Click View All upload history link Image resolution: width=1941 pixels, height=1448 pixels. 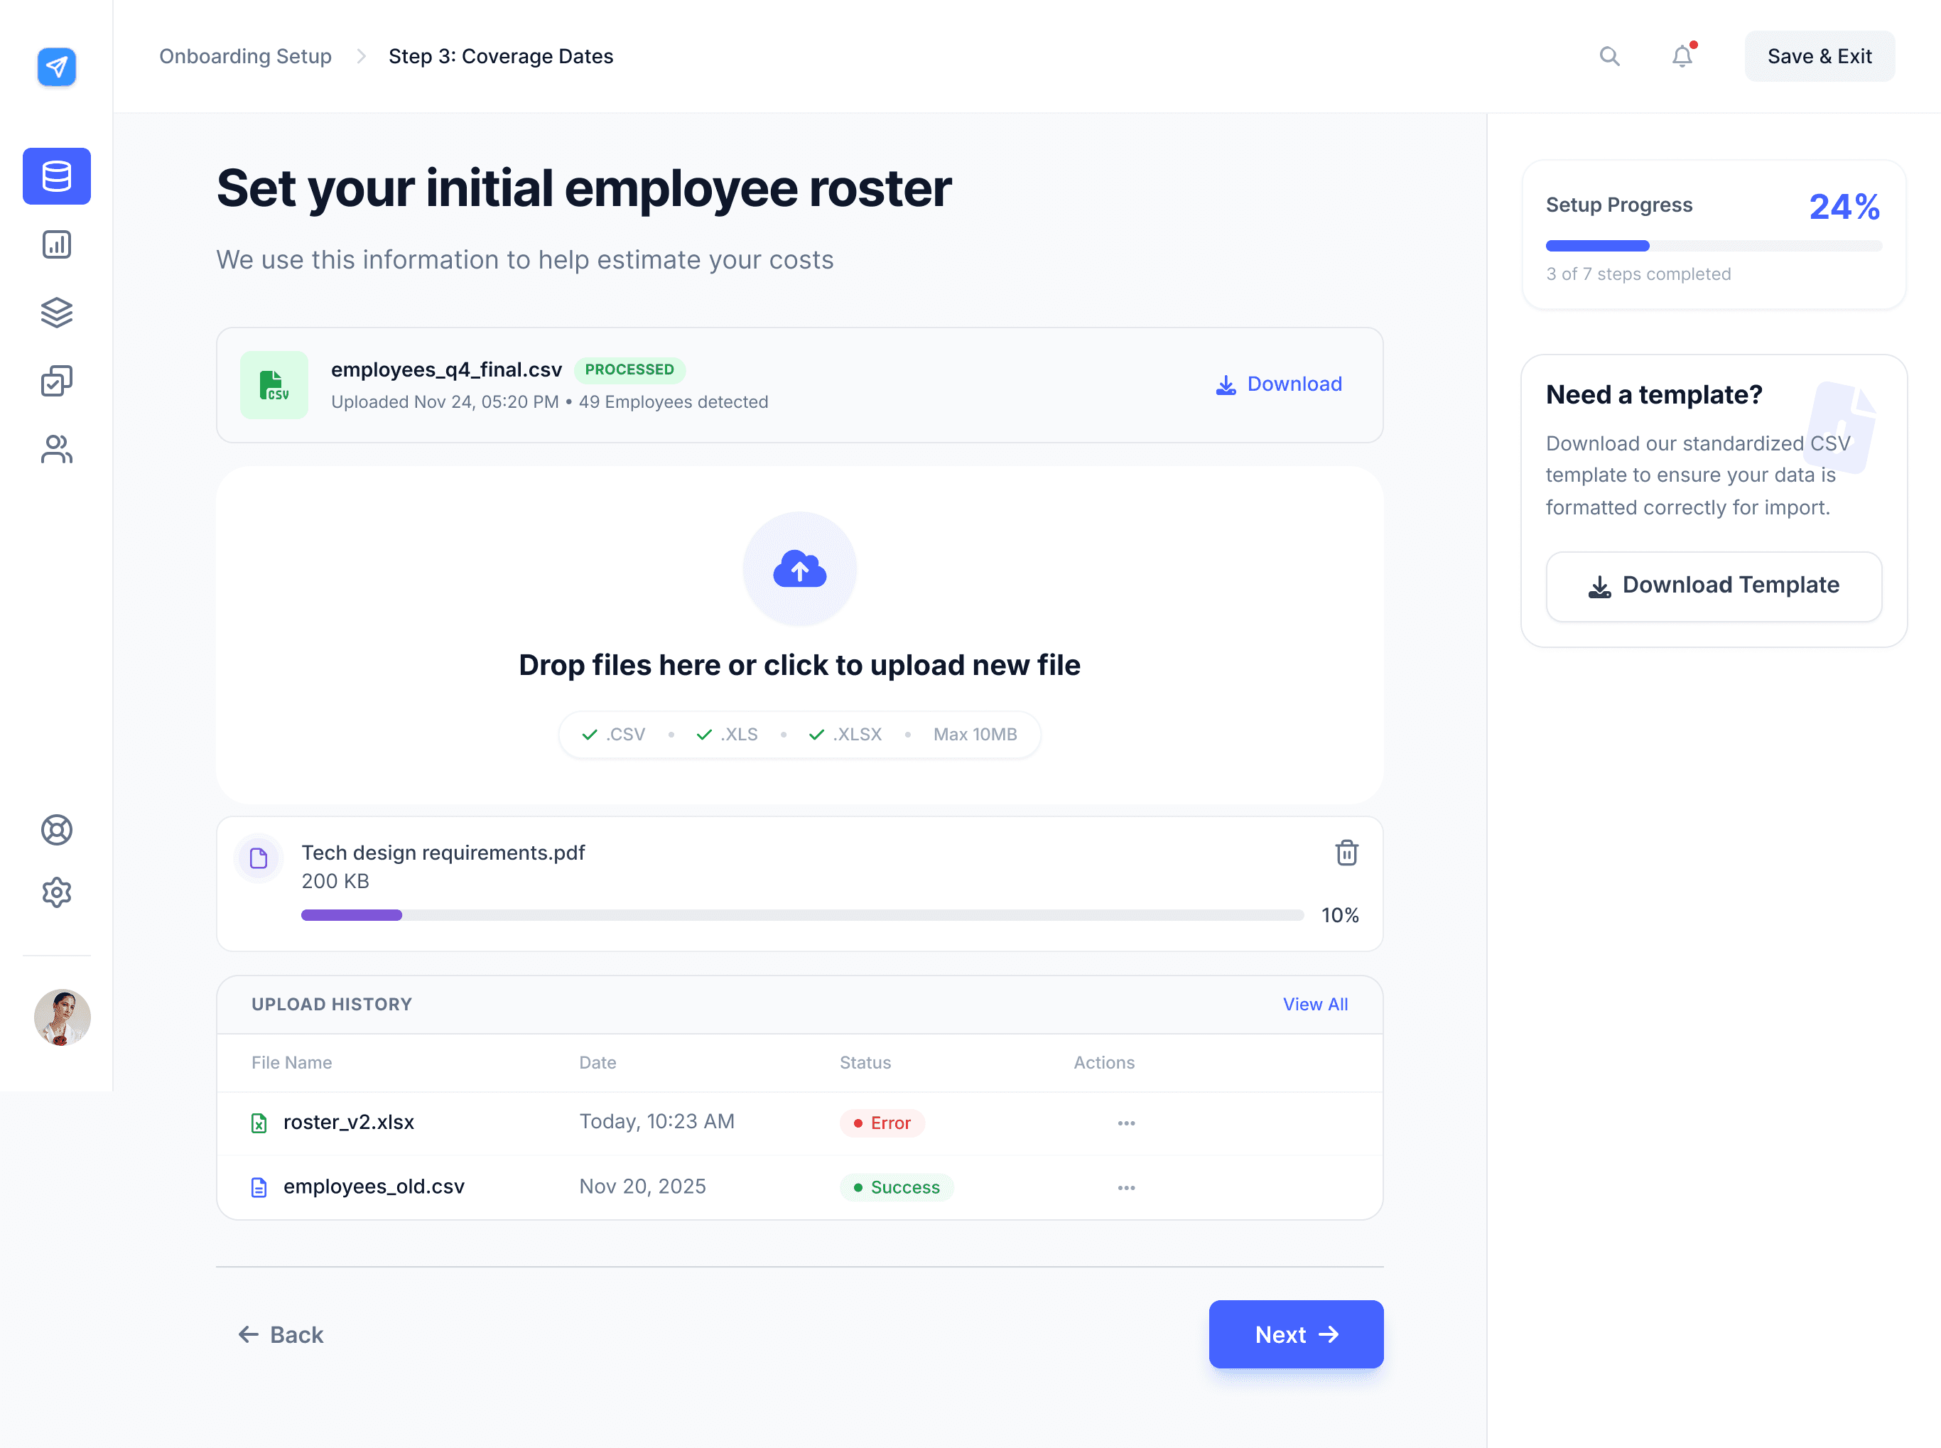click(x=1314, y=1005)
